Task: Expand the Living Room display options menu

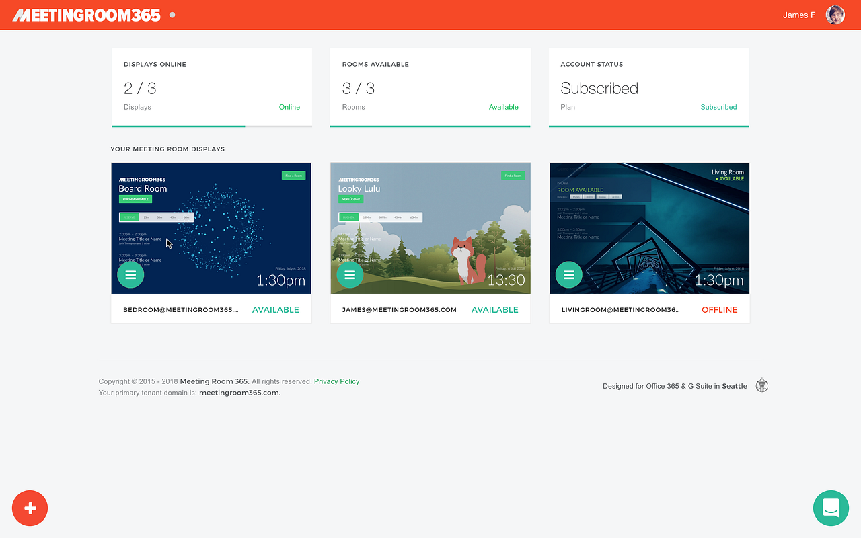Action: pyautogui.click(x=568, y=274)
